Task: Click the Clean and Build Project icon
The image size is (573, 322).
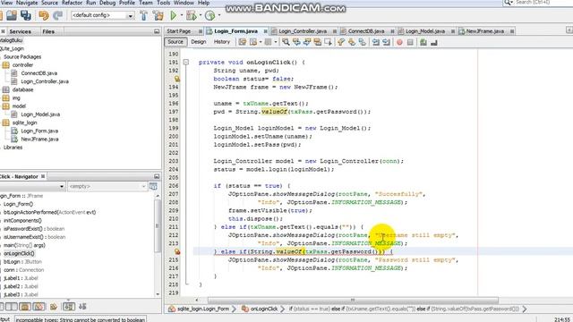Action: pos(158,15)
